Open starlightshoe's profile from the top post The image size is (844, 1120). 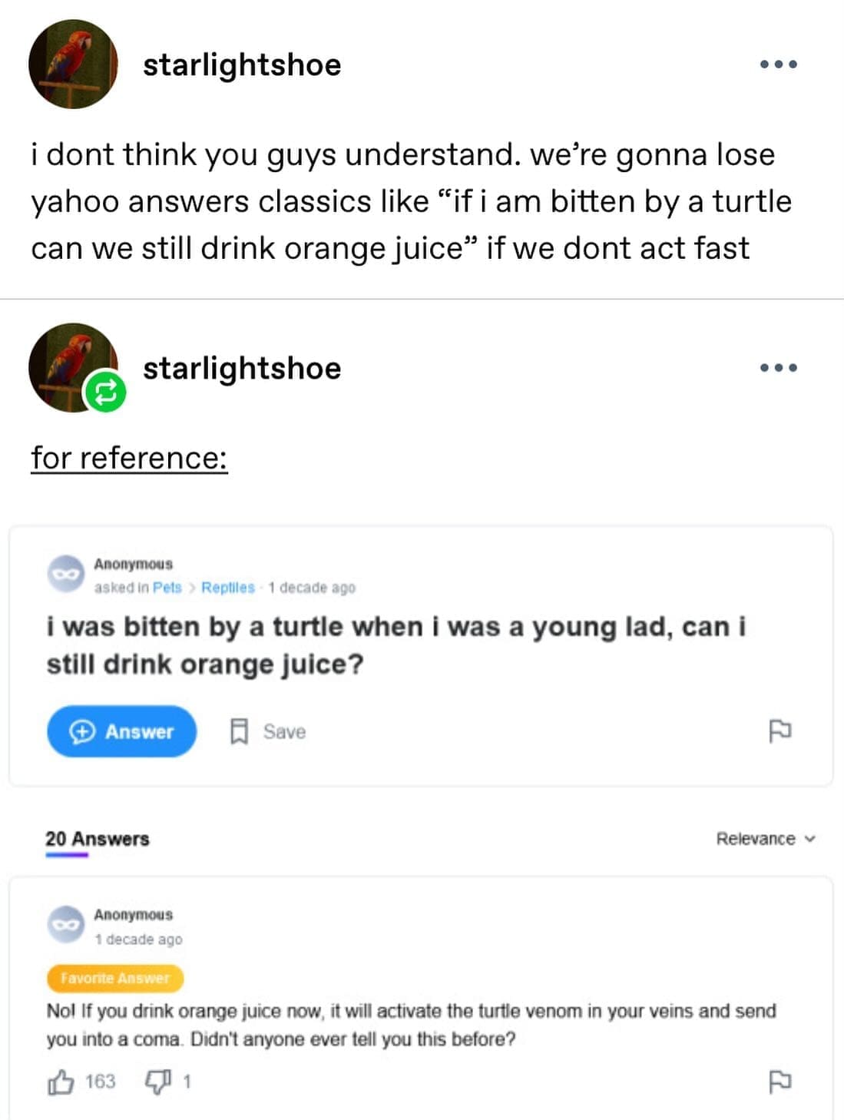[x=242, y=65]
